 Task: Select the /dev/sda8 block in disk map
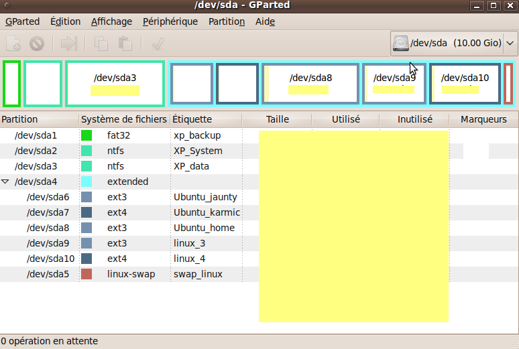pos(310,84)
